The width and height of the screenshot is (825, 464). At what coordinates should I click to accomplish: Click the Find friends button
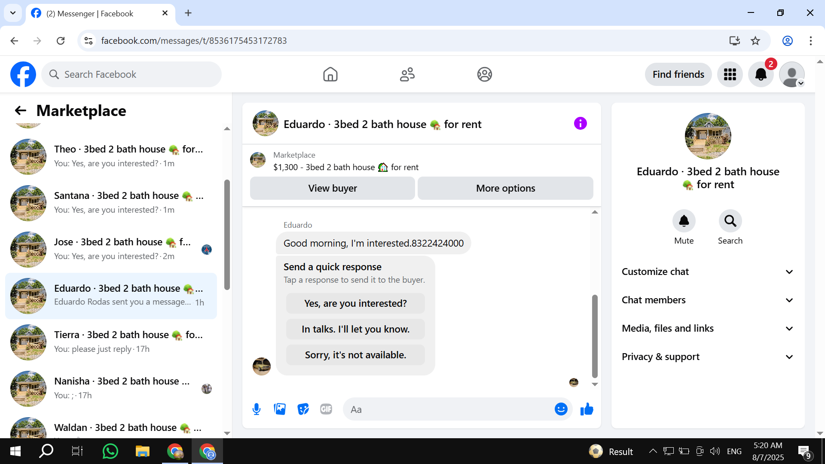pyautogui.click(x=678, y=74)
